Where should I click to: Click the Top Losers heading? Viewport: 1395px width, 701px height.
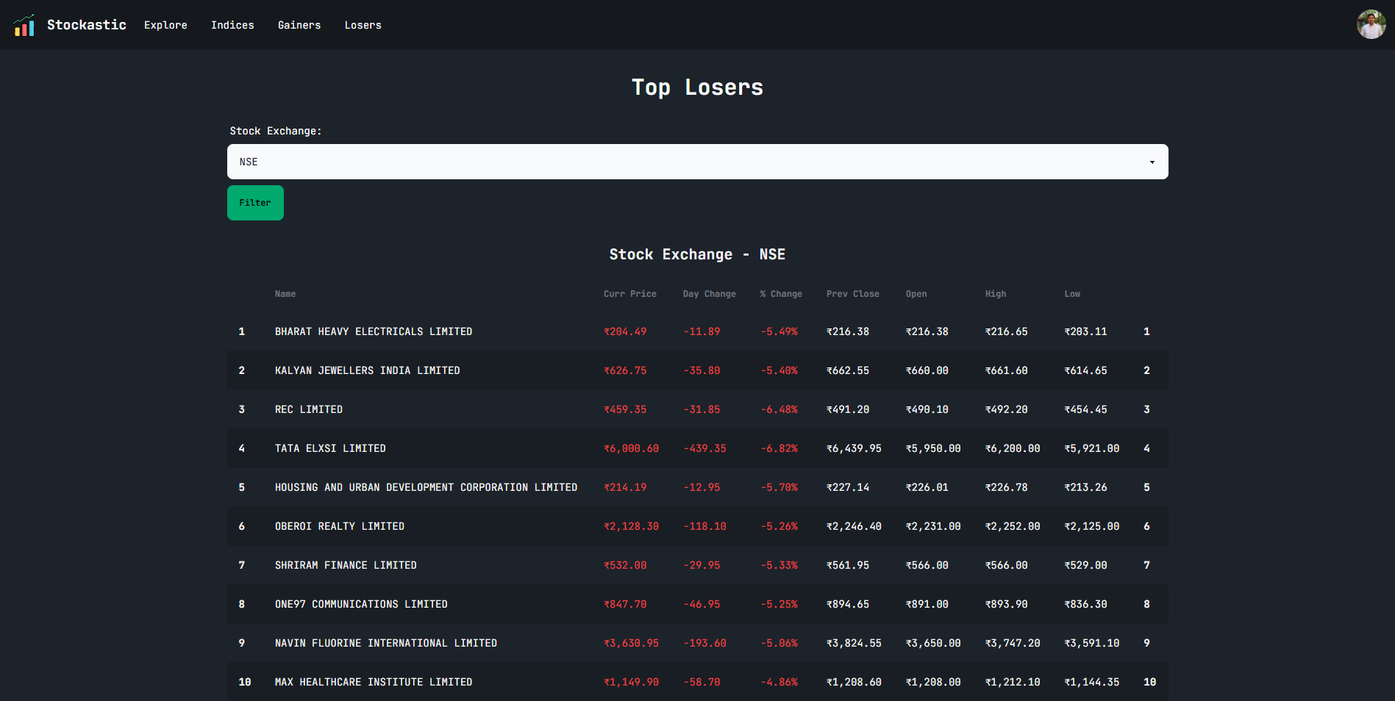(x=697, y=87)
